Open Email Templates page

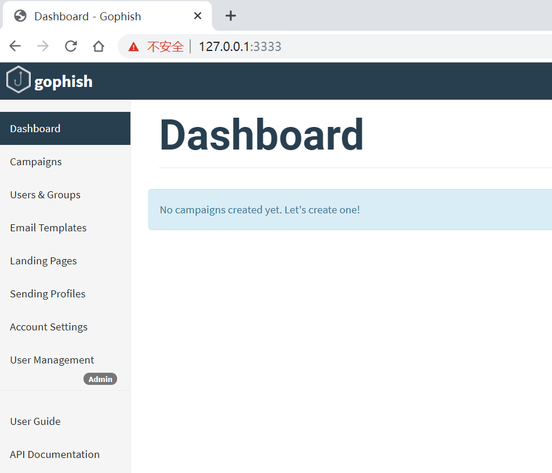click(65, 228)
